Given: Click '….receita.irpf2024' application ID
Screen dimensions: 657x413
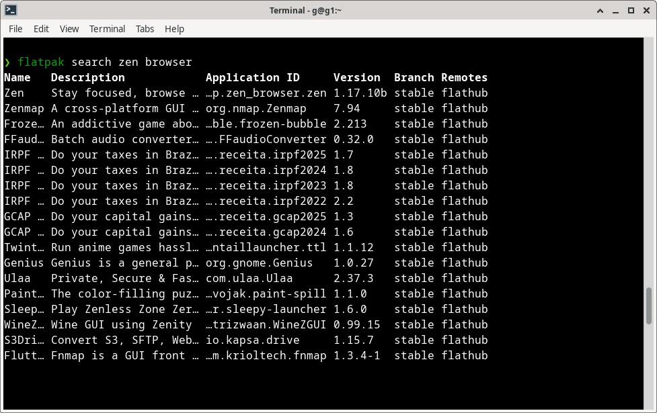Looking at the screenshot, I should pyautogui.click(x=266, y=171).
